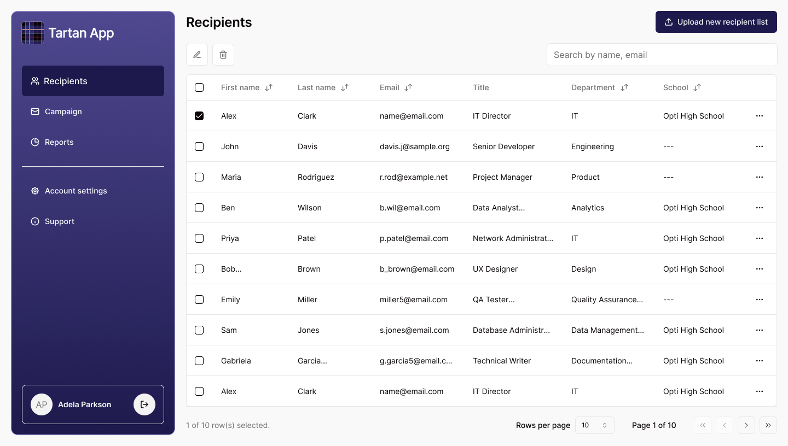The image size is (788, 446).
Task: Open row options for John Davis
Action: (759, 146)
